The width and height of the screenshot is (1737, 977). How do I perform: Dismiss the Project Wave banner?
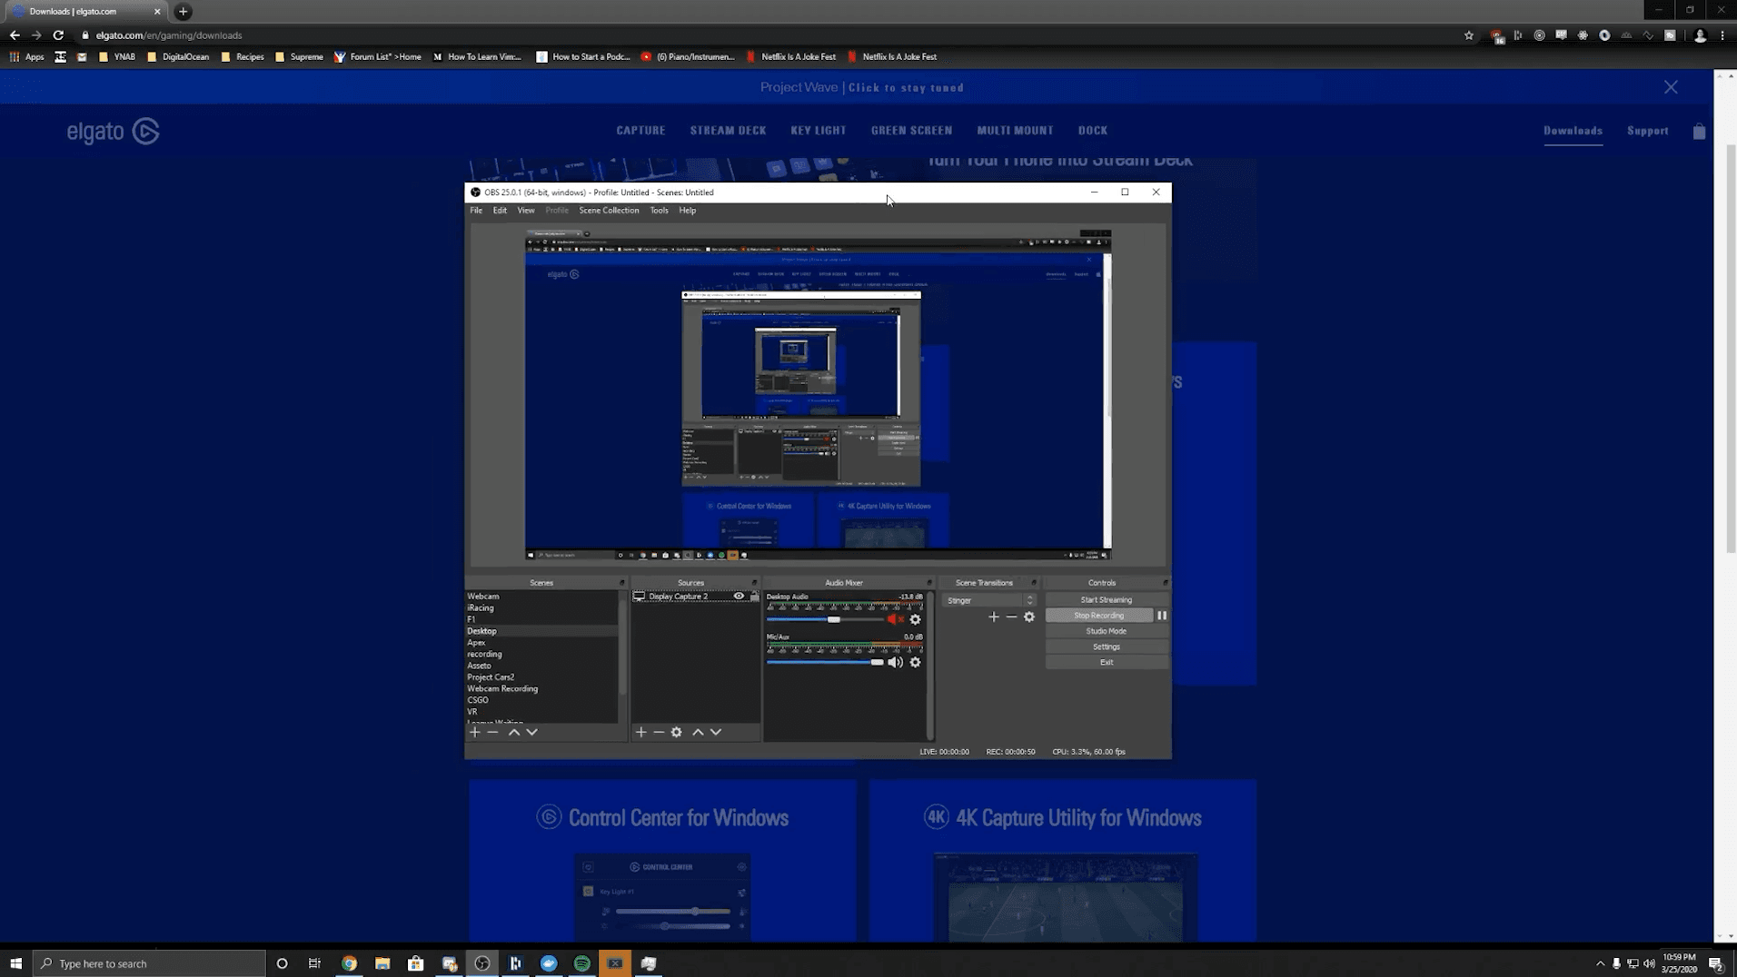[1671, 87]
